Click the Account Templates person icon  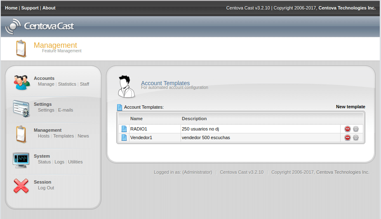(126, 86)
